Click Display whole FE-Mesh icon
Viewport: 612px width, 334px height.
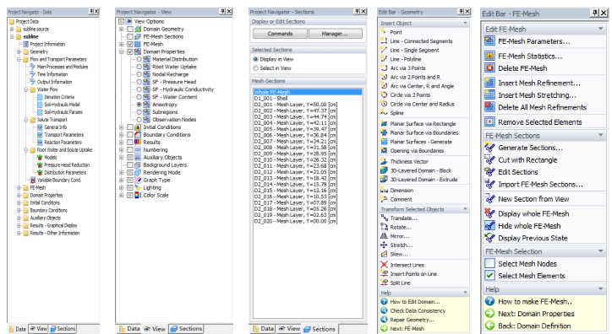click(x=489, y=213)
